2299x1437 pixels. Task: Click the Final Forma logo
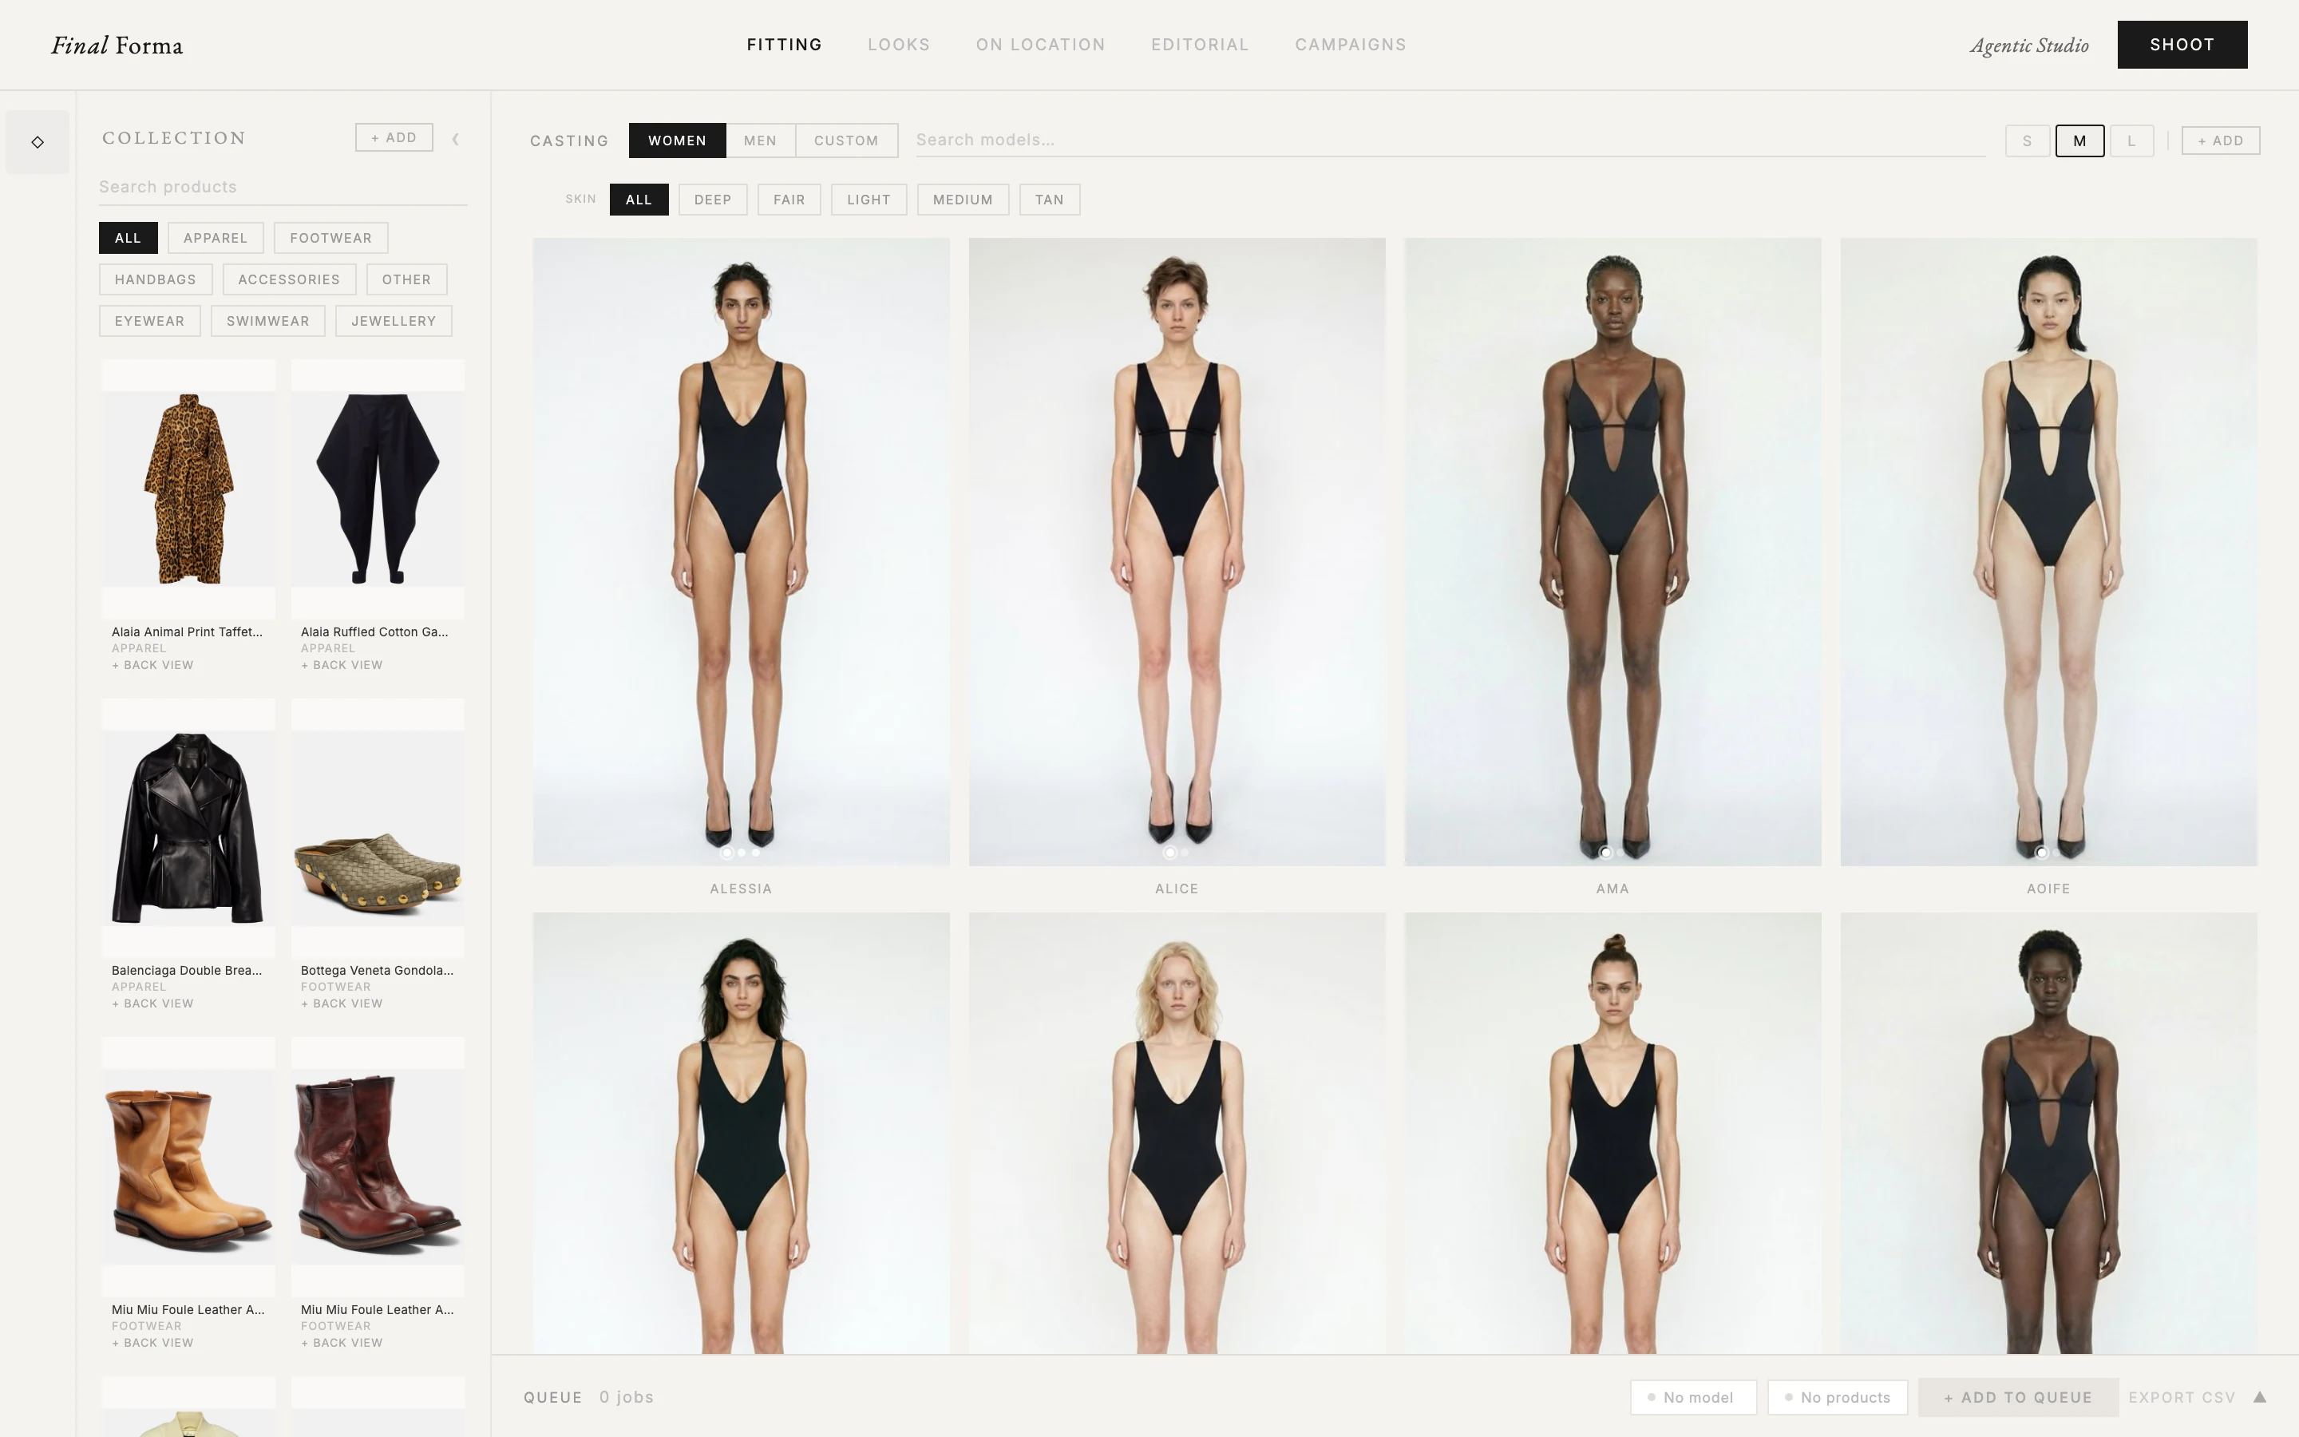117,45
